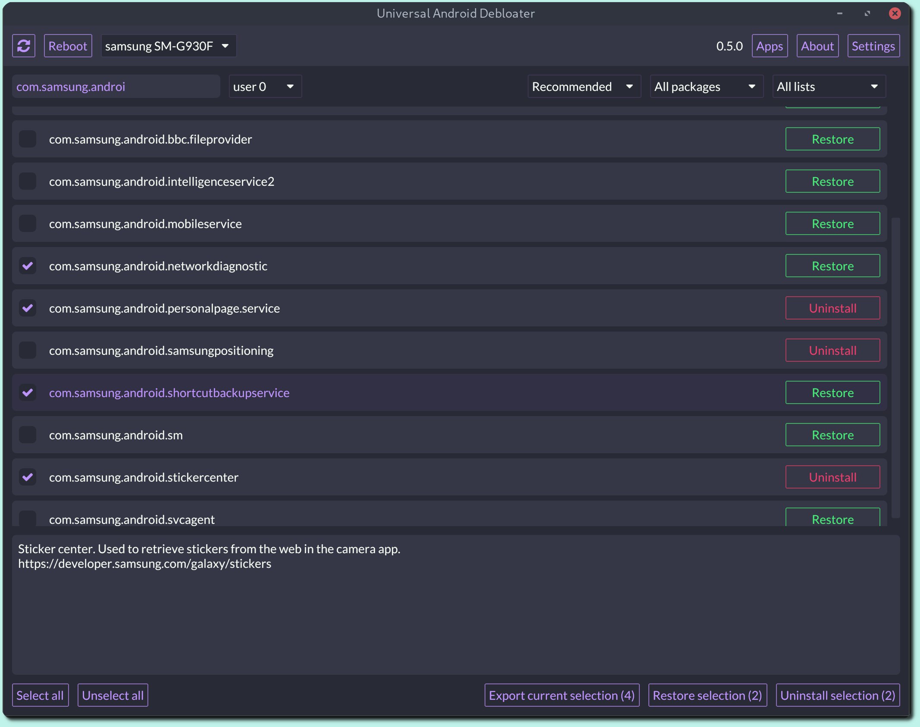
Task: Minimize the debloater window
Action: 839,13
